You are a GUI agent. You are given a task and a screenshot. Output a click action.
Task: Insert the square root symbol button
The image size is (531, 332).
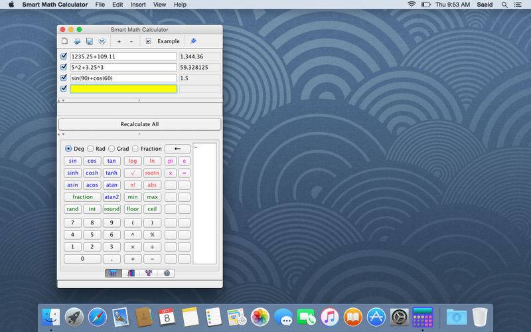[x=133, y=173]
